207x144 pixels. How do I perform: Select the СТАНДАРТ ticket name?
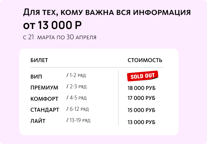click(45, 110)
